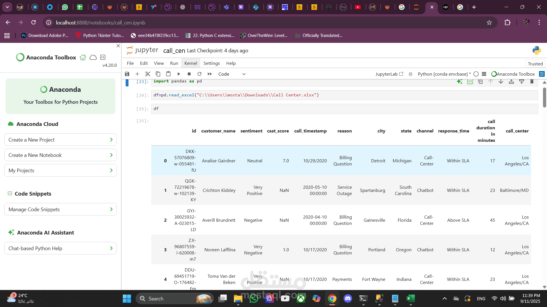This screenshot has height=307, width=547.
Task: Open the Anaconda Toolbox toolbar button
Action: click(x=513, y=74)
